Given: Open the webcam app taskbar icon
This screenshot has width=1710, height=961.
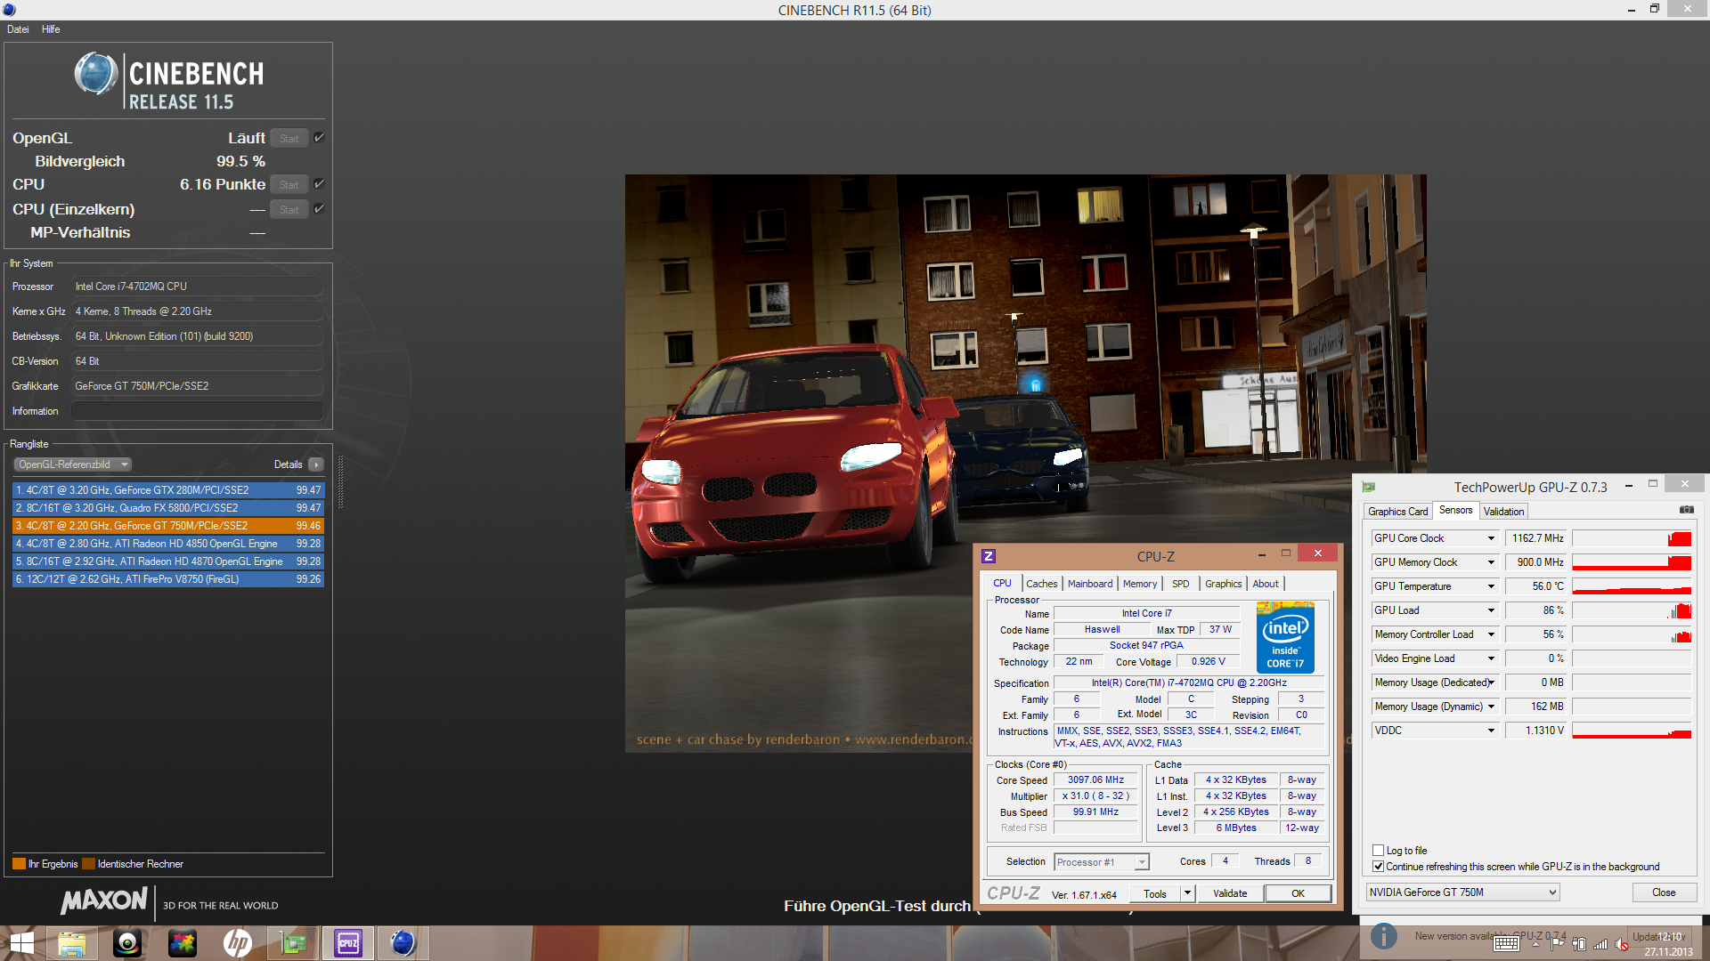Looking at the screenshot, I should (127, 943).
